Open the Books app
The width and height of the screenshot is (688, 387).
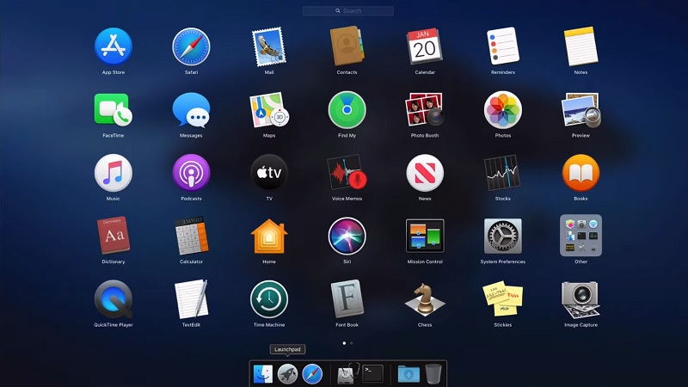coord(580,173)
